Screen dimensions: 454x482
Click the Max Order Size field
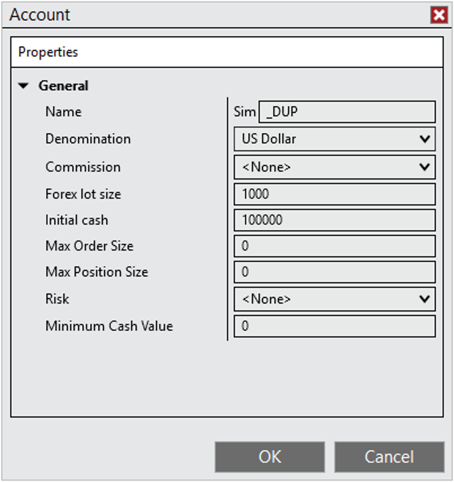point(335,246)
